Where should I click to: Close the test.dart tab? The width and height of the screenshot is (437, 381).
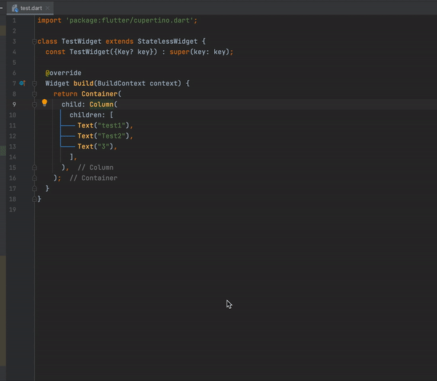click(x=47, y=8)
